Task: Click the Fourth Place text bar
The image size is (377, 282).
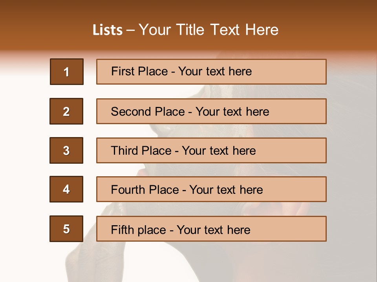Action: (211, 189)
